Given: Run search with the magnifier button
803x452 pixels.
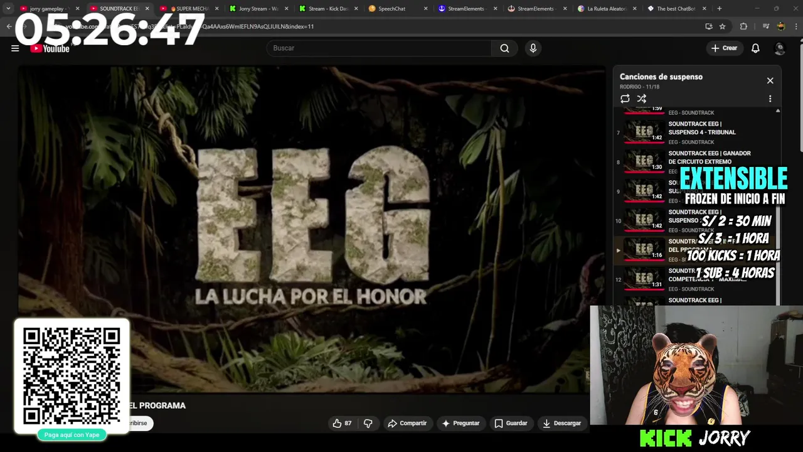Looking at the screenshot, I should pos(504,48).
